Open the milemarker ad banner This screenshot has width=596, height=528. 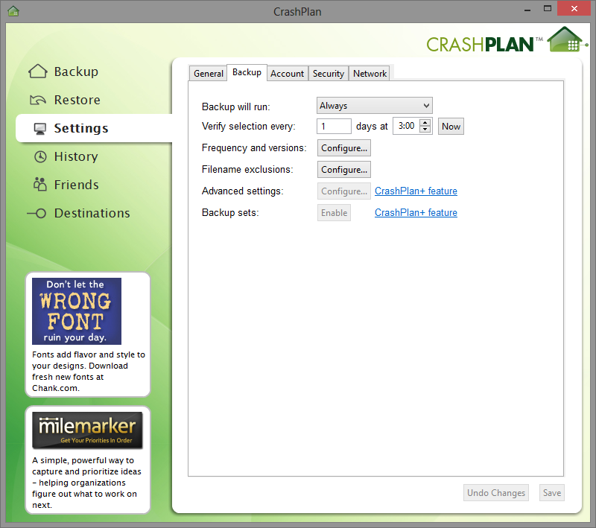pos(87,430)
